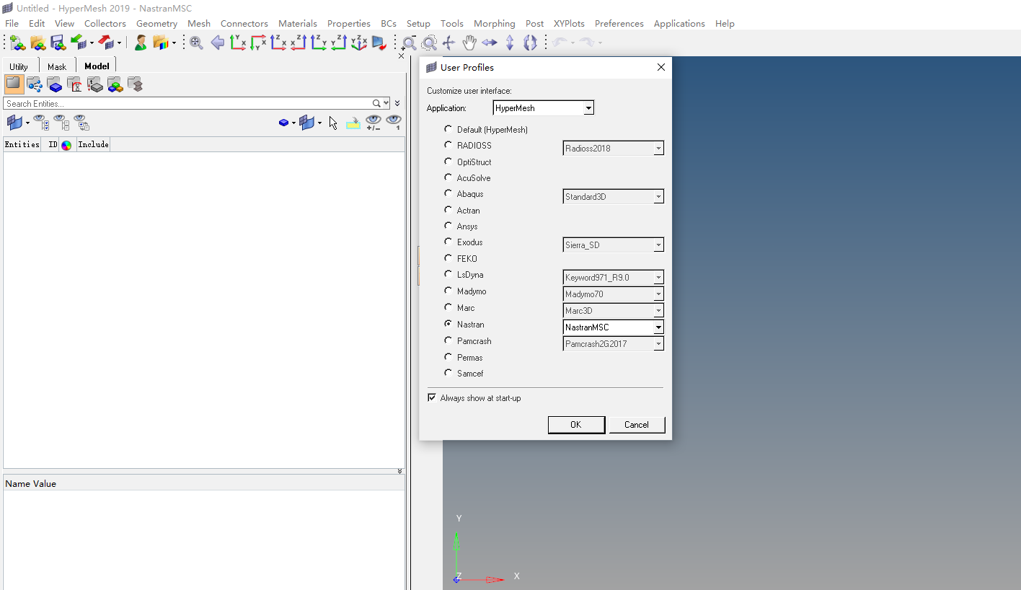
Task: Click the horizontal left-right arrow icon
Action: [x=490, y=43]
